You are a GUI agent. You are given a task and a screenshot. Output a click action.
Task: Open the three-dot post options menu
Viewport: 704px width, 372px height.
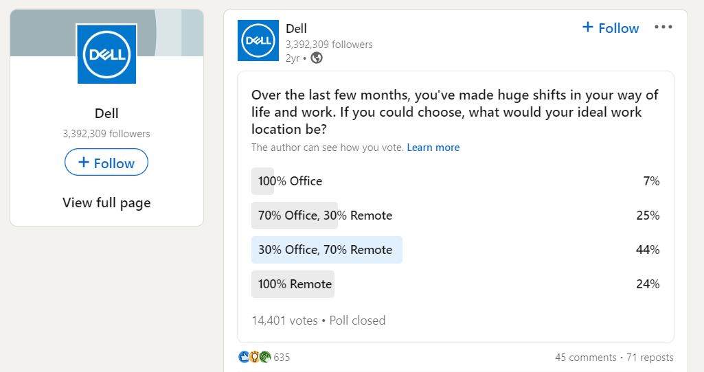point(663,27)
